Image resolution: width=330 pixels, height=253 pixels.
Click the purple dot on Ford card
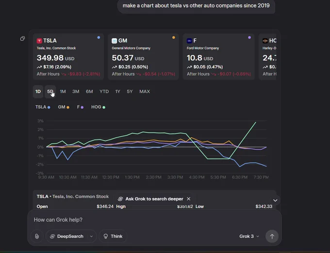tap(249, 38)
